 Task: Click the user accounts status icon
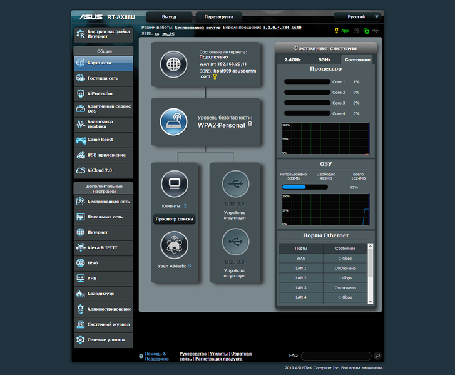(356, 31)
